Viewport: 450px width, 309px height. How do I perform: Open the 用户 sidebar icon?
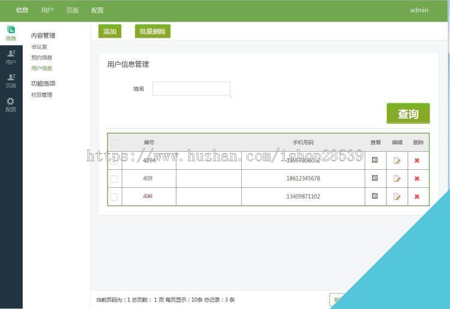pos(11,57)
